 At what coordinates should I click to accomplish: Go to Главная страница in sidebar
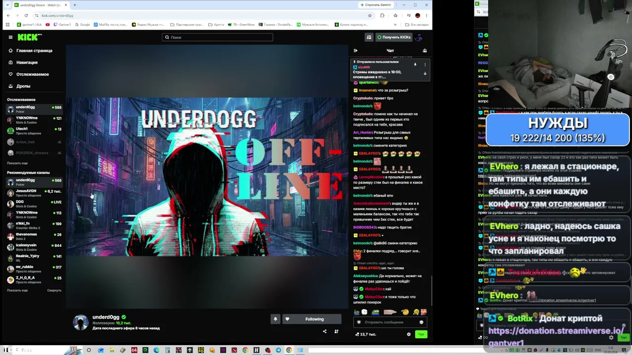[31, 50]
